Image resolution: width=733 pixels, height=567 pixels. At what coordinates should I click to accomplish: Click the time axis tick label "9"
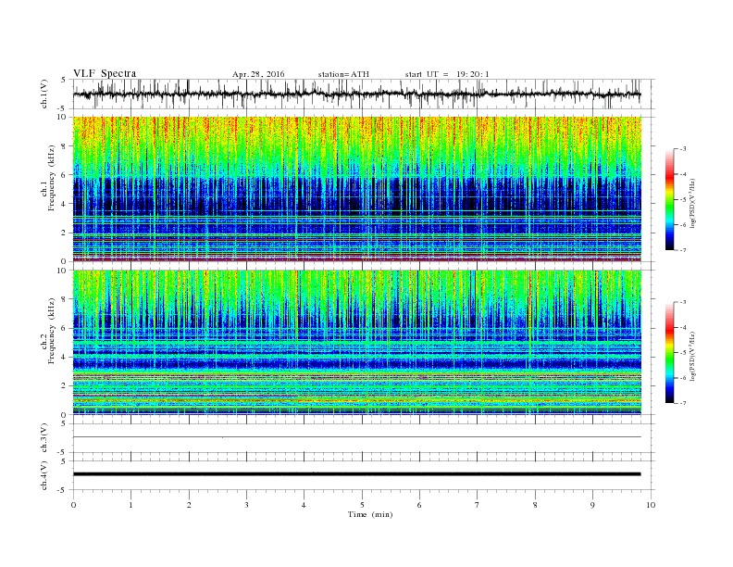tap(592, 505)
